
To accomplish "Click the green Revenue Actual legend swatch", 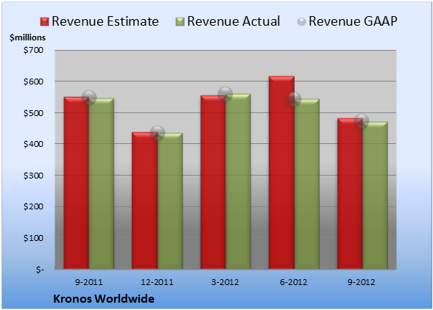I will point(180,22).
